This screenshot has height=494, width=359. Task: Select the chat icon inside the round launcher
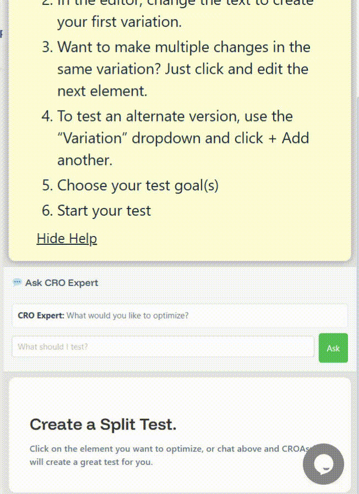[x=323, y=464]
